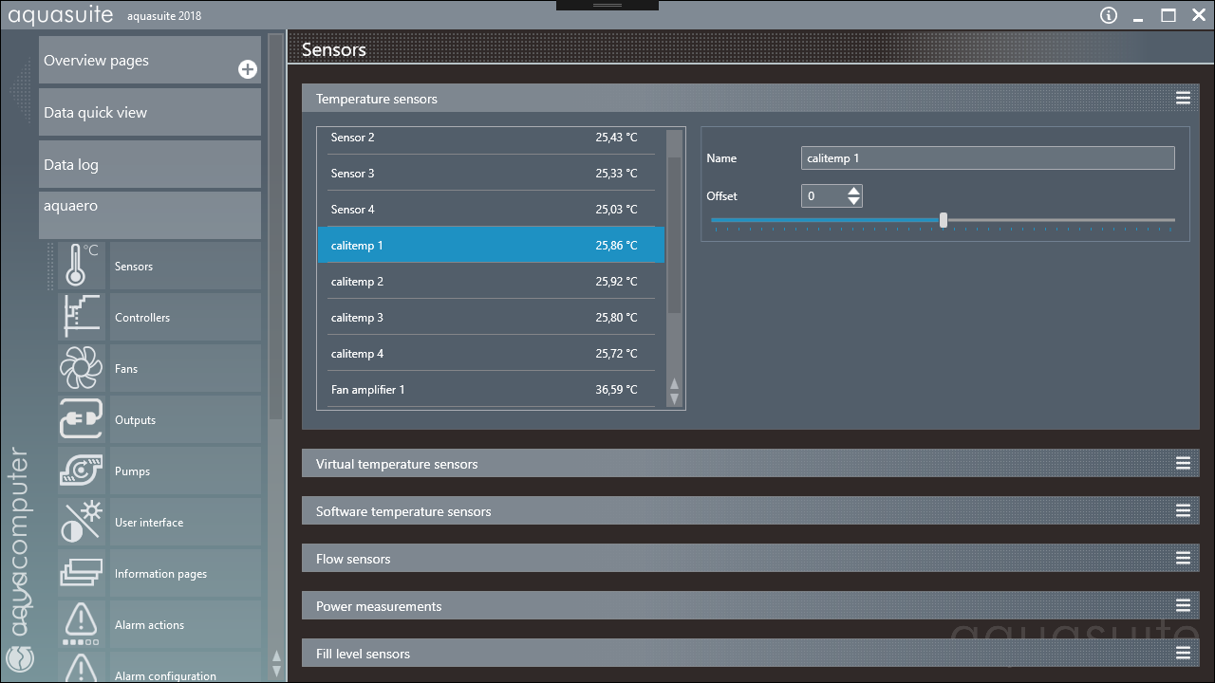Screen dimensions: 1215x683
Task: Click in the Offset number field
Action: coord(824,196)
